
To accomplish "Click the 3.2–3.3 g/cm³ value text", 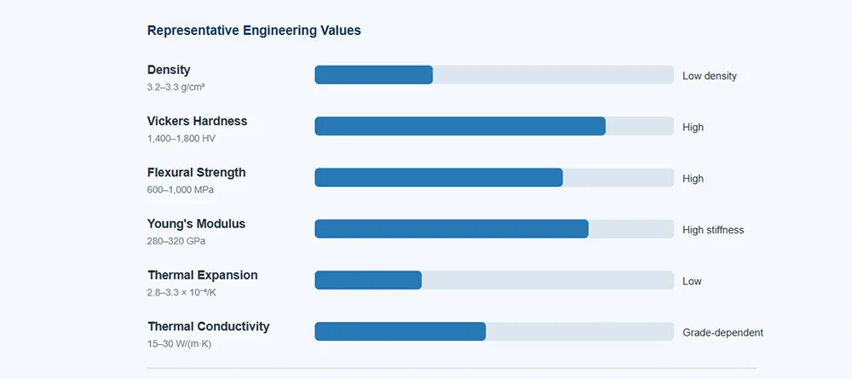I will coord(176,87).
